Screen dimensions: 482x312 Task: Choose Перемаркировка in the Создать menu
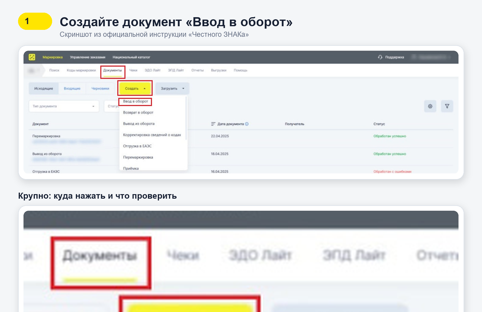pos(138,157)
